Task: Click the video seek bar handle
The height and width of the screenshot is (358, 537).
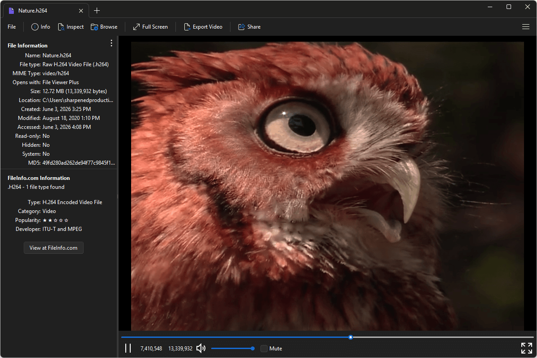Action: [351, 337]
